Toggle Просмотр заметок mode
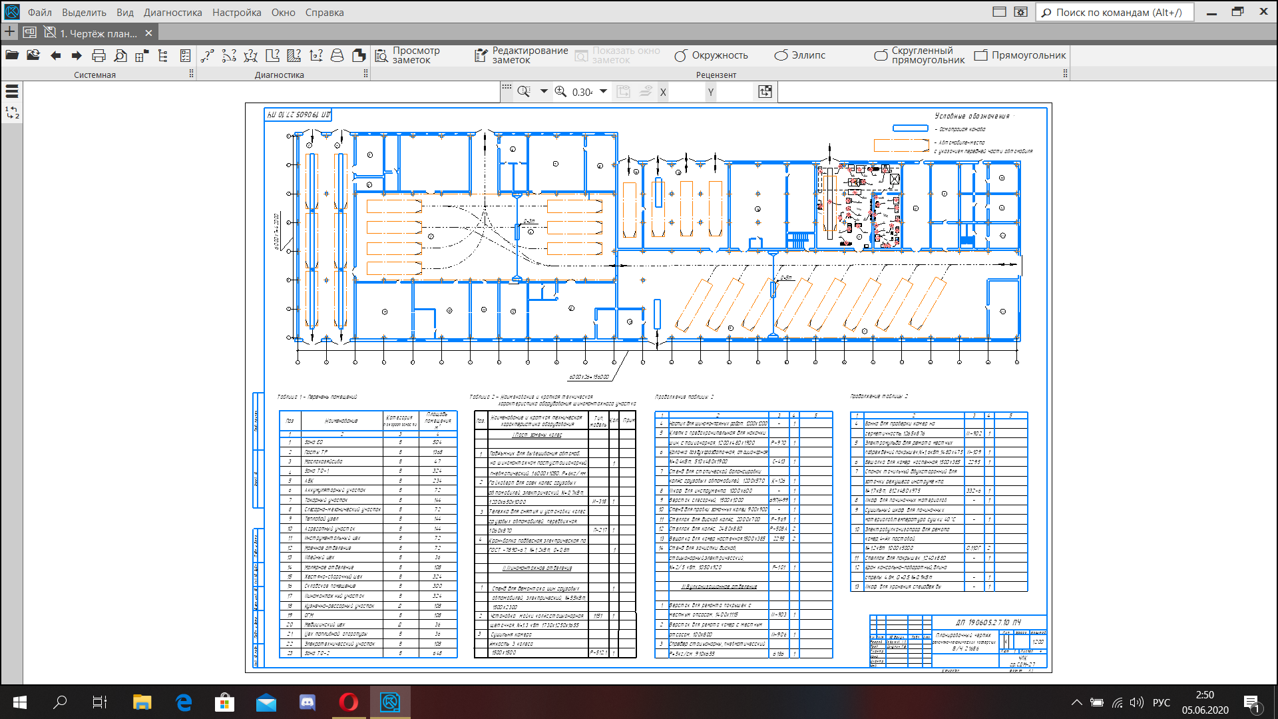This screenshot has height=719, width=1278. [x=407, y=55]
